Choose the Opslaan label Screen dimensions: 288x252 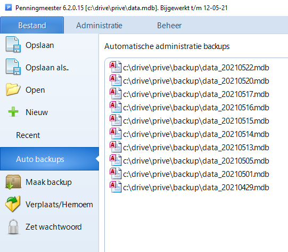point(40,45)
